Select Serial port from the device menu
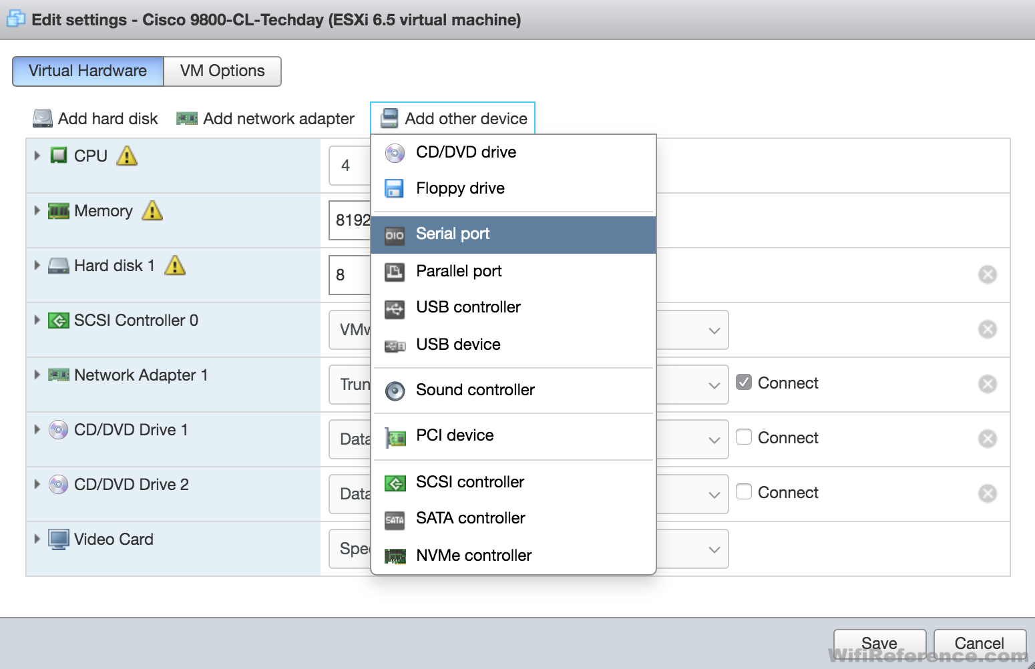1035x669 pixels. [x=513, y=234]
